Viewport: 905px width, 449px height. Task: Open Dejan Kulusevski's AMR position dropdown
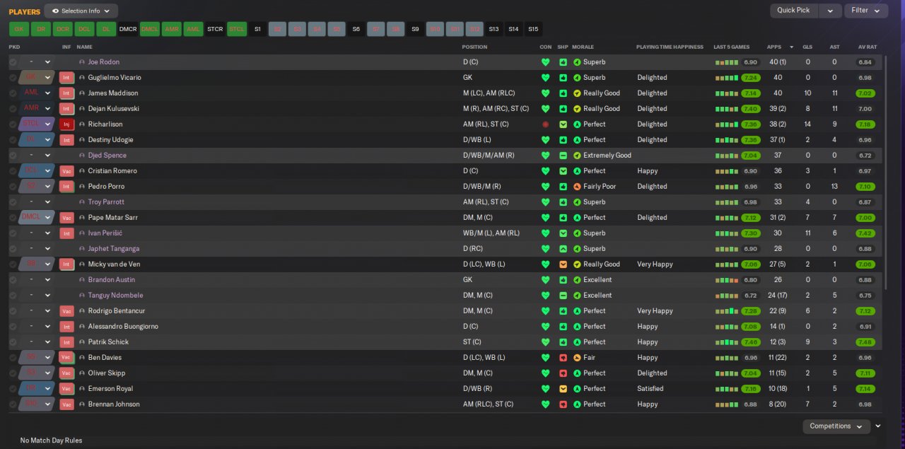coord(37,109)
